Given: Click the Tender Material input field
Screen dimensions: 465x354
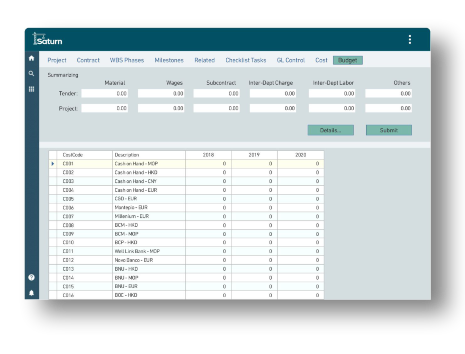Looking at the screenshot, I should (x=105, y=94).
